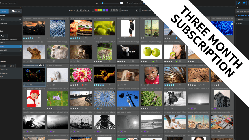Open the Creation date sort dropdown

pos(146,10)
